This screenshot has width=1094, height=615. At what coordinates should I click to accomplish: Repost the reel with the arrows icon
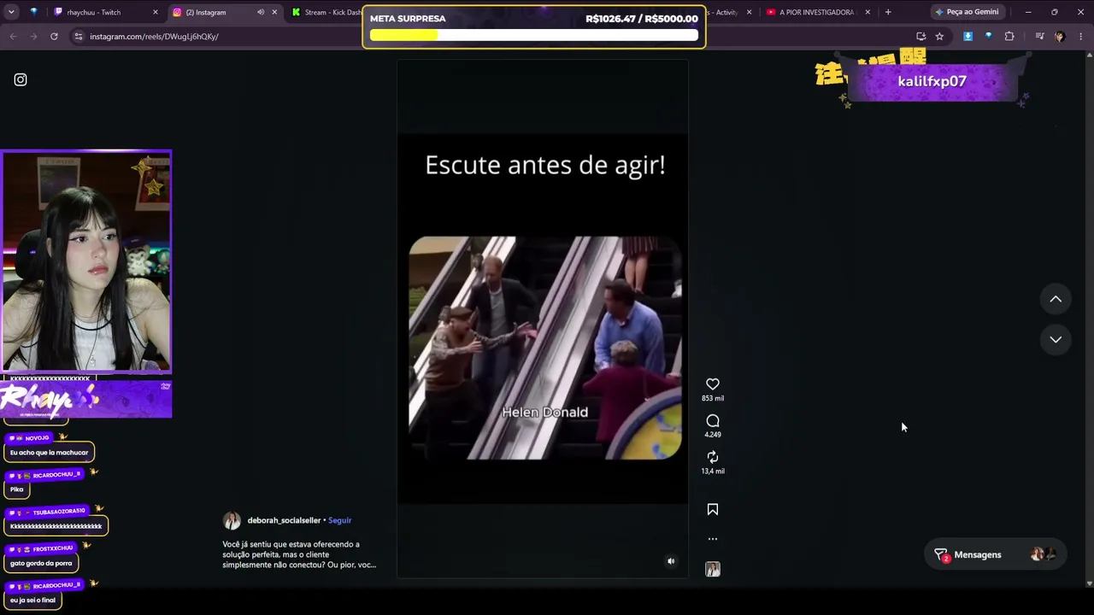713,457
